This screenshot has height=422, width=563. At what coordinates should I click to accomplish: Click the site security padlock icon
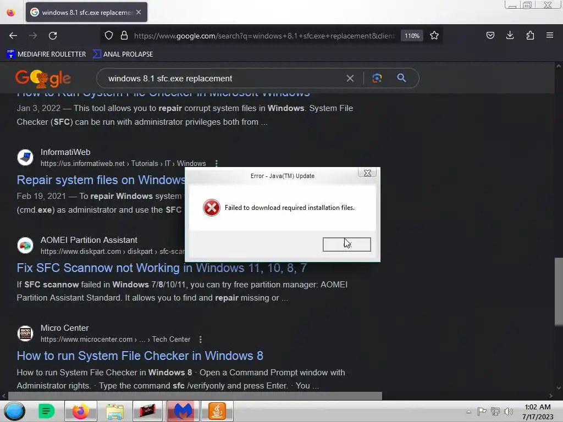pyautogui.click(x=124, y=36)
